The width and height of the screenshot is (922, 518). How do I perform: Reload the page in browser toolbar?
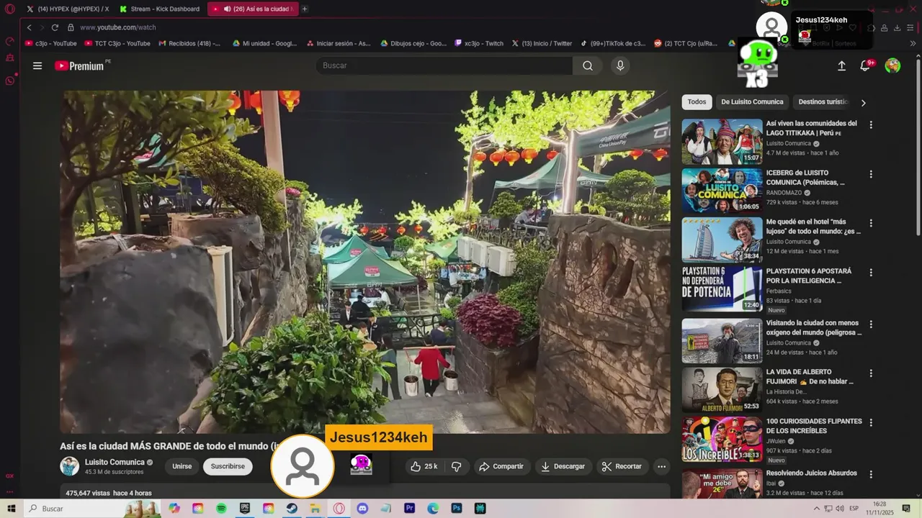[55, 27]
